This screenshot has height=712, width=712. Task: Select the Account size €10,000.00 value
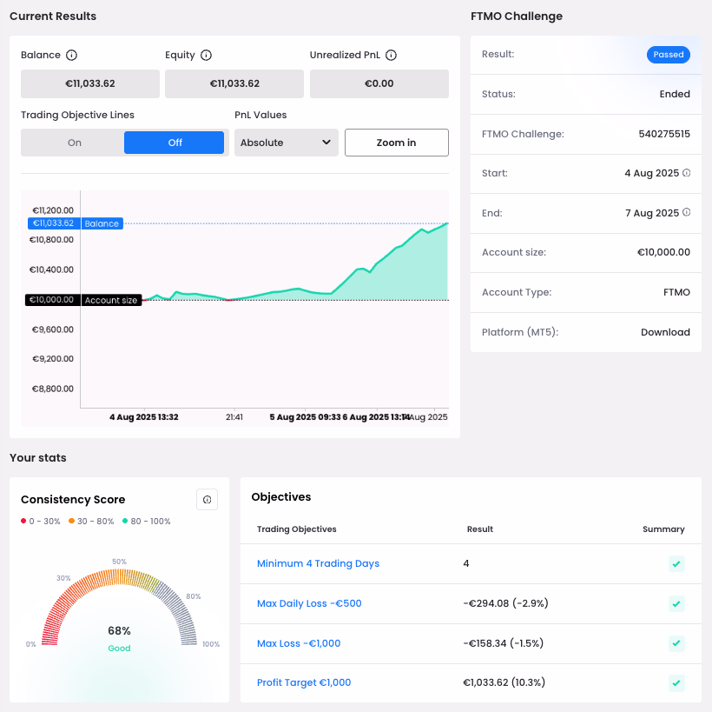click(x=663, y=252)
